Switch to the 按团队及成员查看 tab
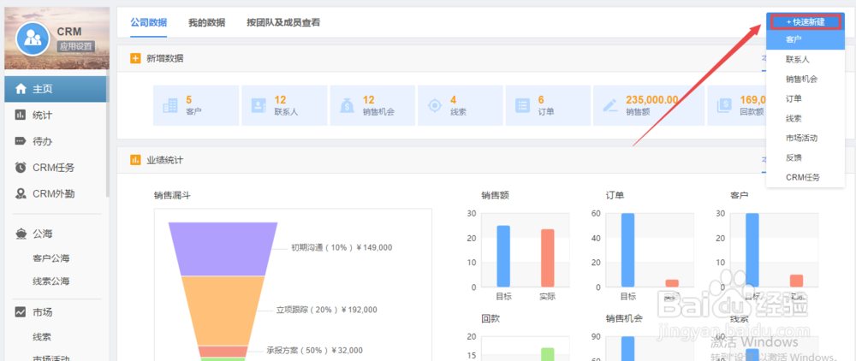The width and height of the screenshot is (856, 361). coord(283,22)
